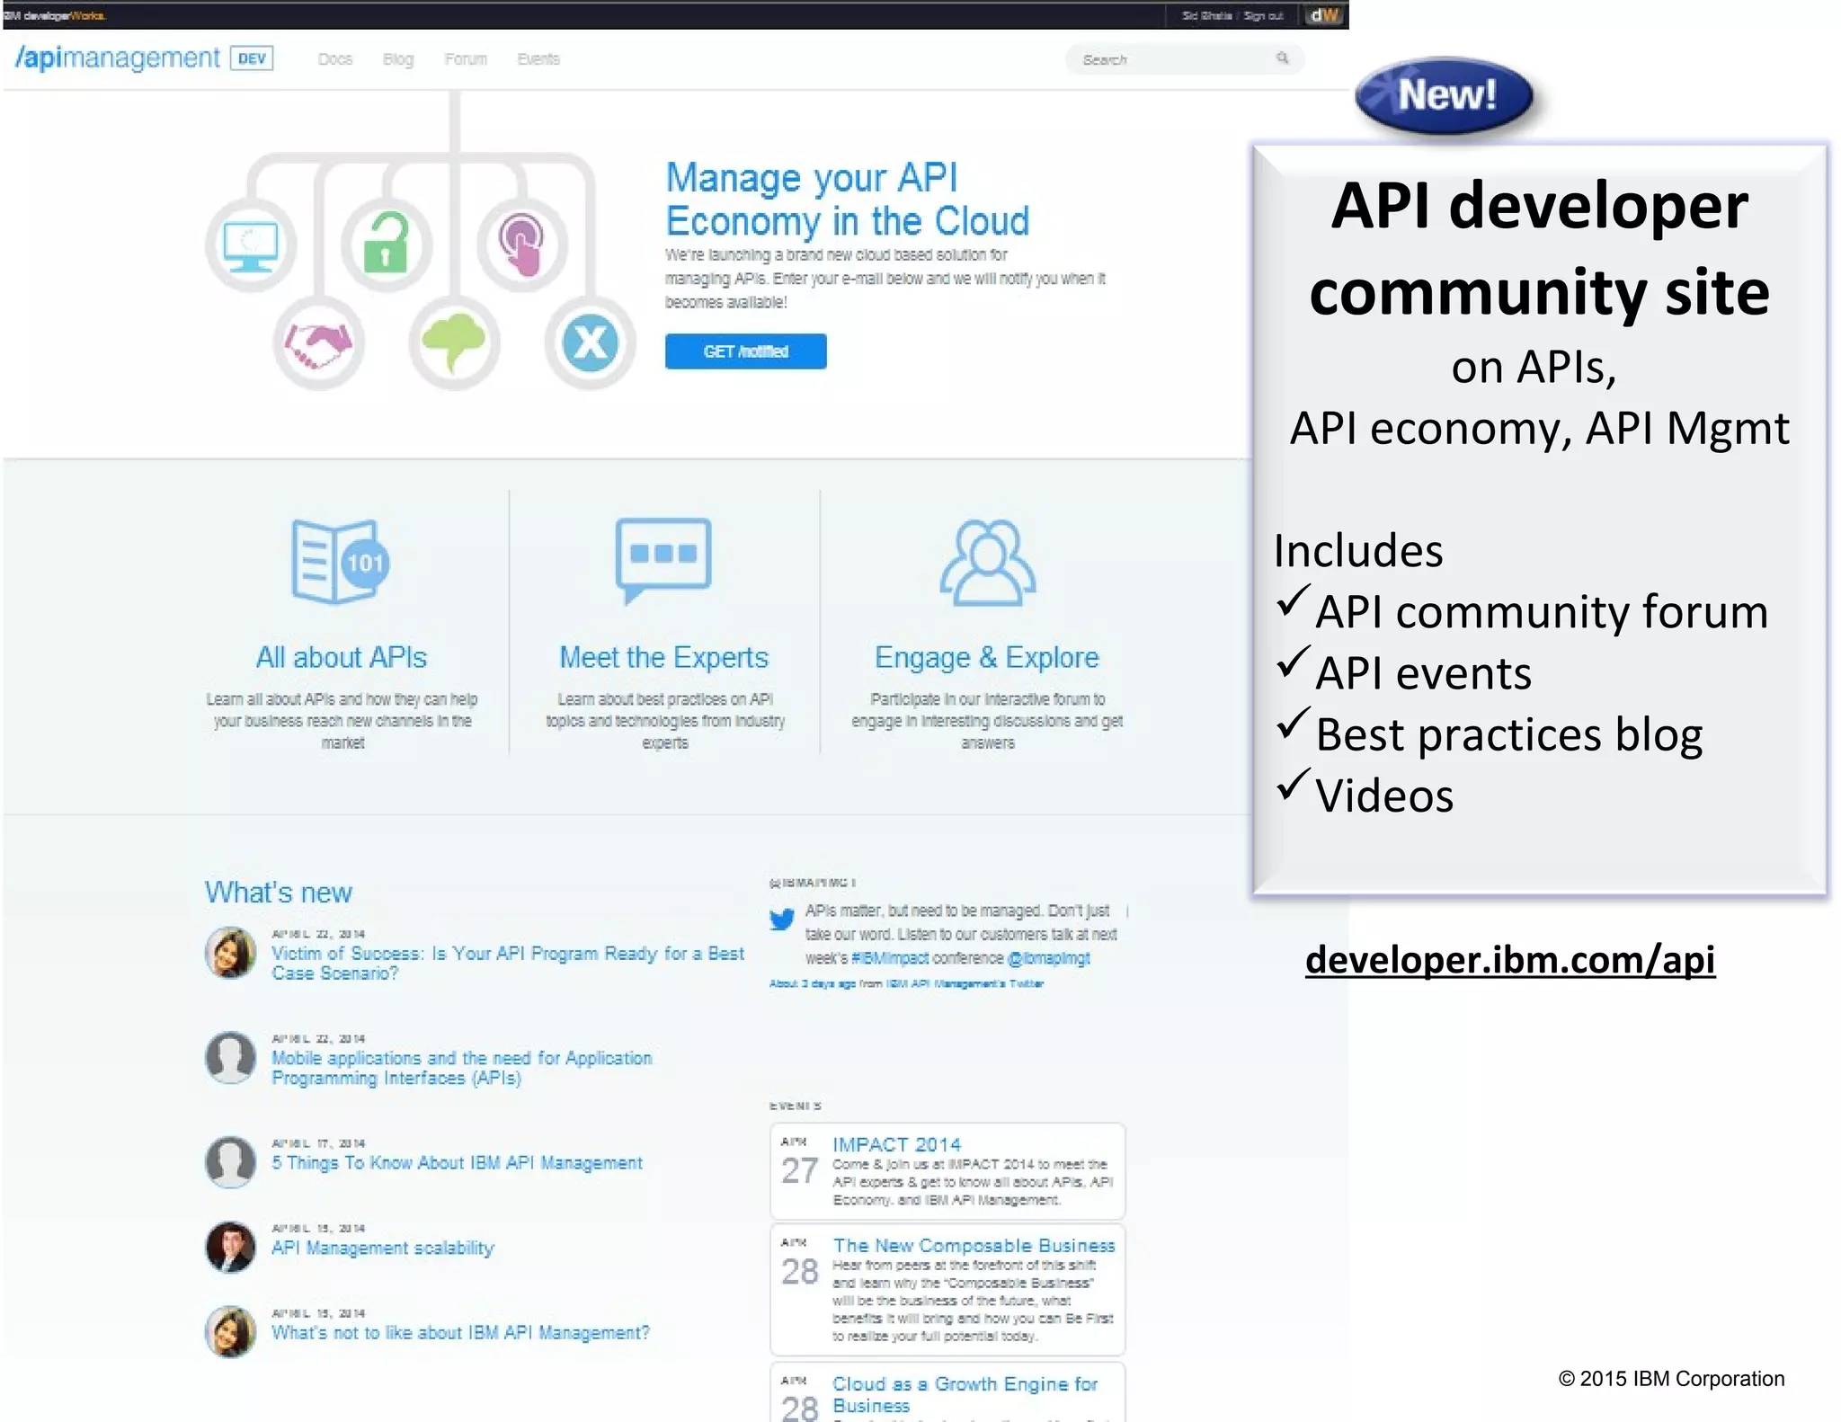Open the Engage & Explore heading

coord(987,658)
